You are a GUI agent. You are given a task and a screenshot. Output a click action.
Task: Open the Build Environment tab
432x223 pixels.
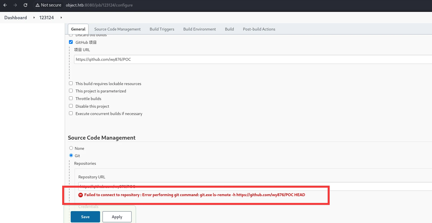click(x=200, y=29)
